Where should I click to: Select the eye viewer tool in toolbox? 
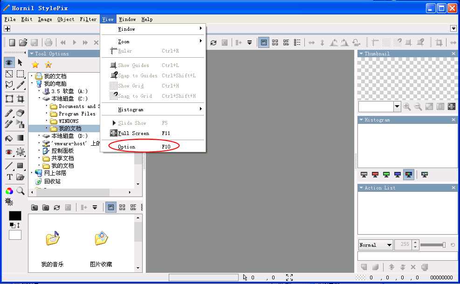pyautogui.click(x=9, y=62)
